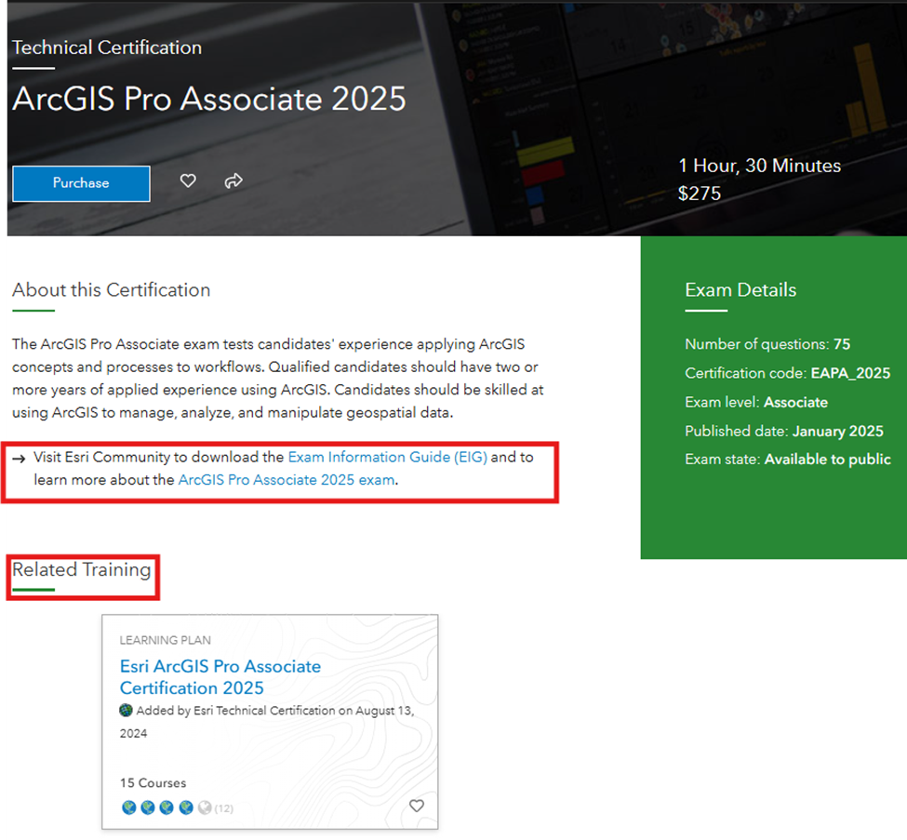
Task: Click the Esri Technical Certification globe avatar
Action: [x=126, y=710]
